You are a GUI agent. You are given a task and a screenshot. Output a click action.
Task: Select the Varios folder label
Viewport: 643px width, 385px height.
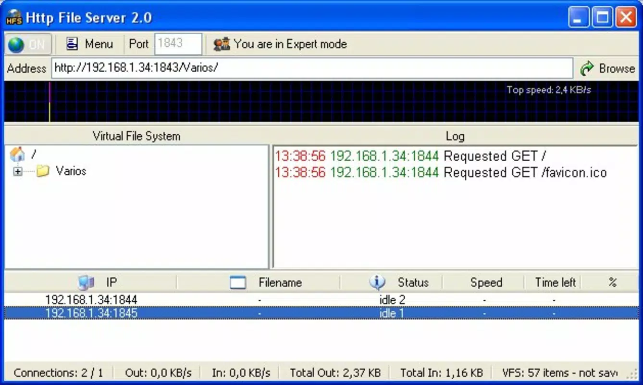pyautogui.click(x=71, y=171)
